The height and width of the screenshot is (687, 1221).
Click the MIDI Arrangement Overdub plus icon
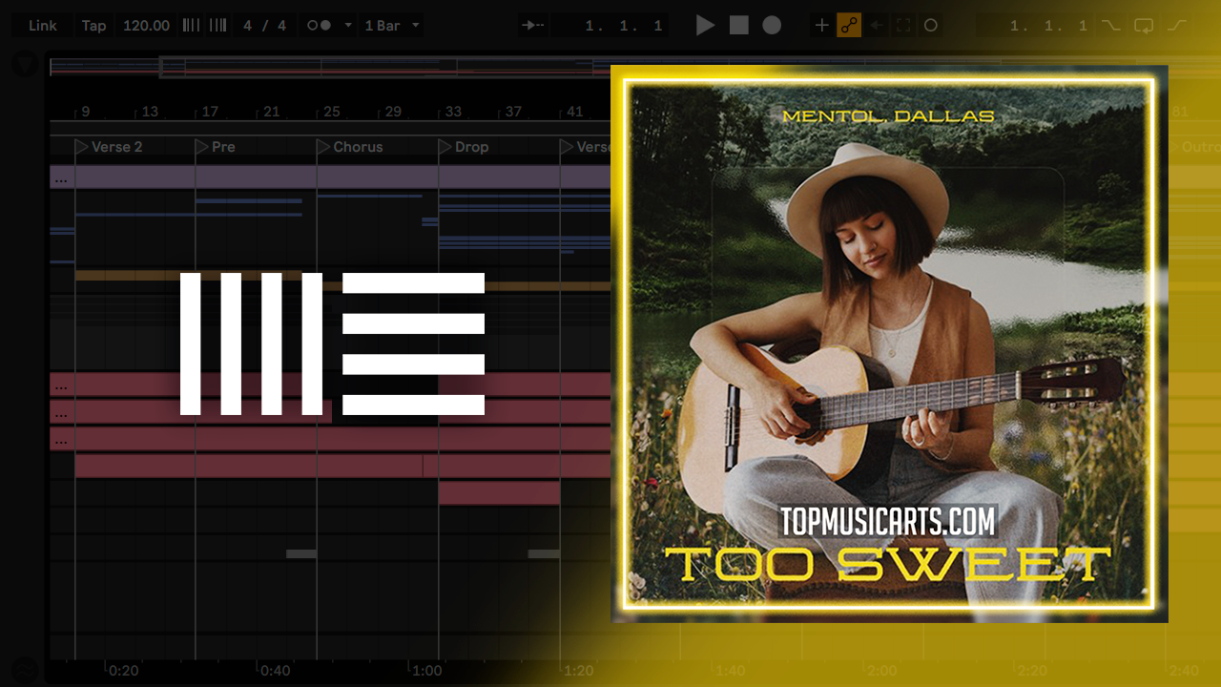[x=821, y=26]
